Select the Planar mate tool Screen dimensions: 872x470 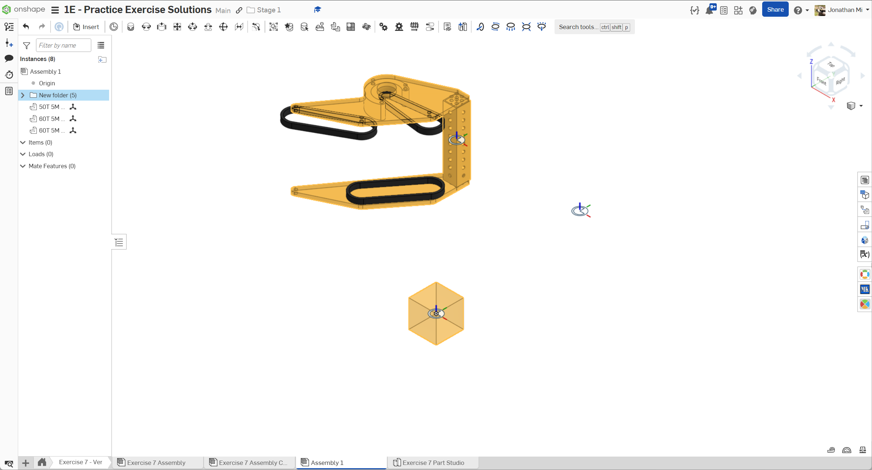(x=177, y=27)
